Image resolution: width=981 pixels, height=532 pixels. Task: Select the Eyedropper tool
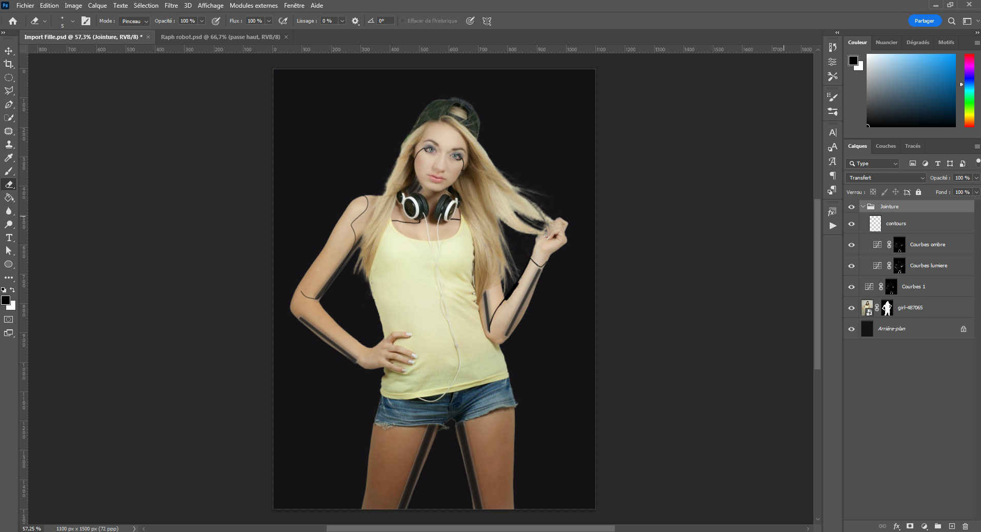coord(9,158)
